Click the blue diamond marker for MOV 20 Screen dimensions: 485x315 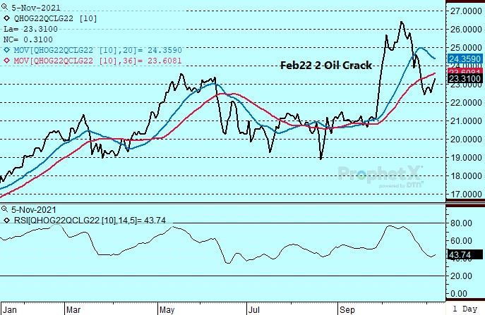[6, 51]
